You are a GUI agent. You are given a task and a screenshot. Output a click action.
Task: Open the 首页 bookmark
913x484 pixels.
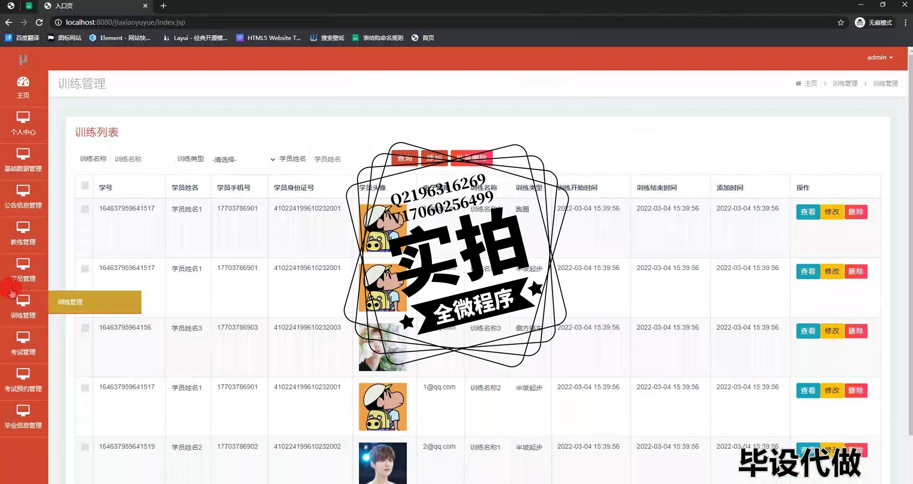point(423,38)
